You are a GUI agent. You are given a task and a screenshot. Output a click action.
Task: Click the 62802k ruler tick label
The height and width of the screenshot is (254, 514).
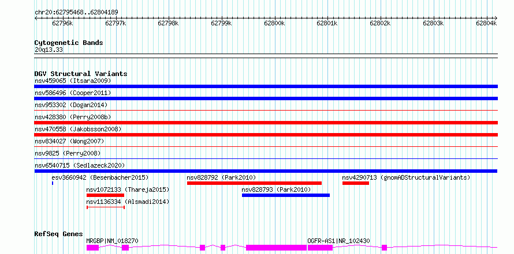[x=381, y=24]
